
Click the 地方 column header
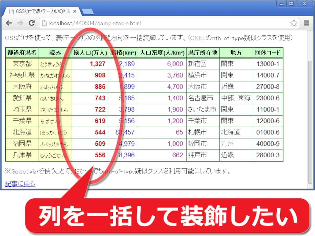(236, 53)
